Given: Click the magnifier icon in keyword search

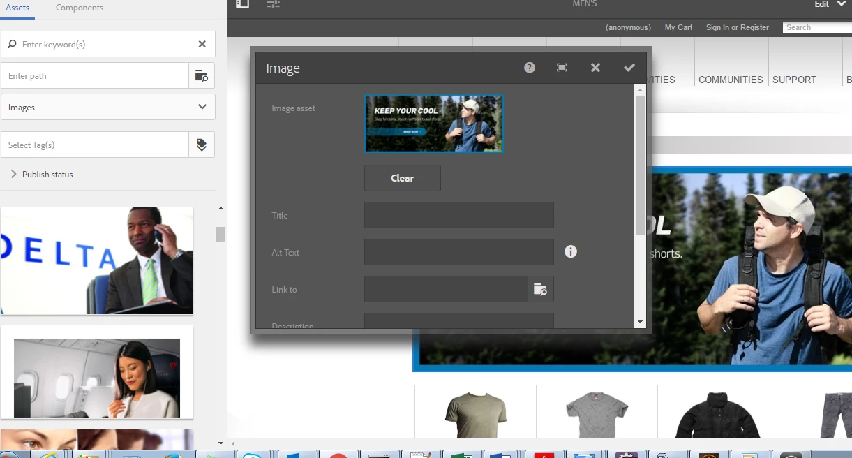Looking at the screenshot, I should tap(12, 44).
